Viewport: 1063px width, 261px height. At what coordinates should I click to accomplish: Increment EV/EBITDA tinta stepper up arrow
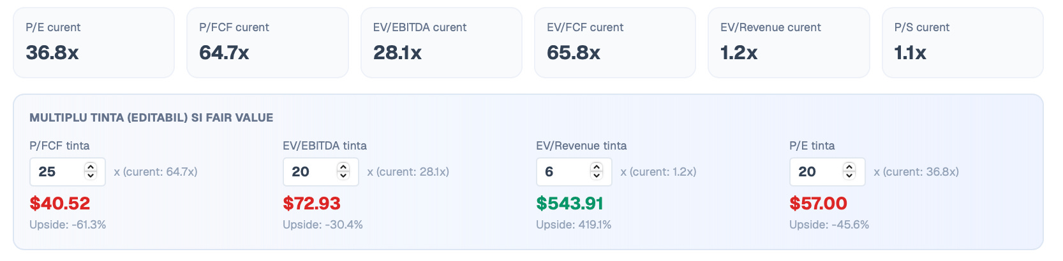point(343,167)
